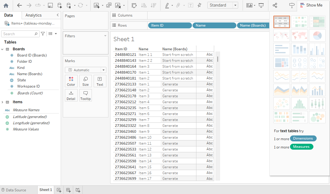This screenshot has height=194, width=330.
Task: Click the new worksheet icon beside Sheet 1
Action: pyautogui.click(x=59, y=190)
